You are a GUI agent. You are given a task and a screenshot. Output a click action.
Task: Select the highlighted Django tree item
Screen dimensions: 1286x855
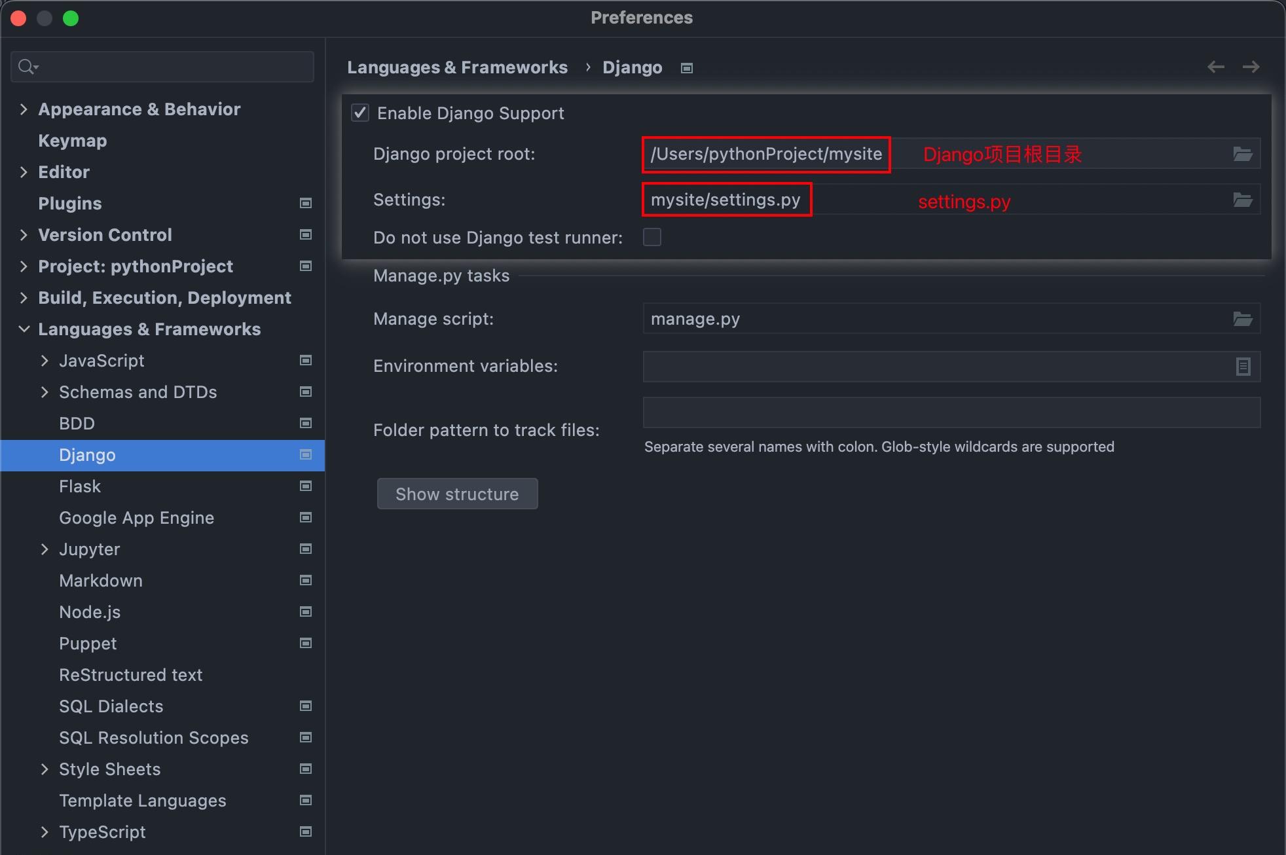pyautogui.click(x=162, y=455)
